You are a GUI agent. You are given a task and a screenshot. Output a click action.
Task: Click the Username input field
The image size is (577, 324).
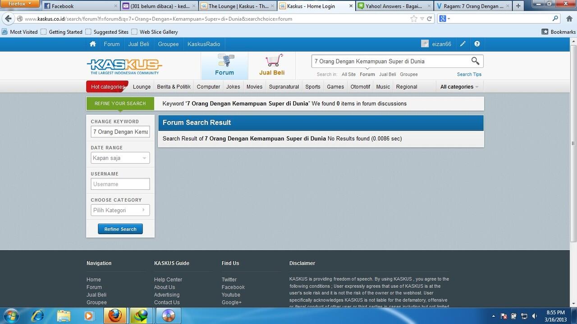120,184
